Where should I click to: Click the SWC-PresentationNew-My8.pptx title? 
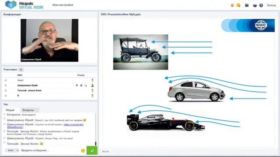pyautogui.click(x=121, y=14)
